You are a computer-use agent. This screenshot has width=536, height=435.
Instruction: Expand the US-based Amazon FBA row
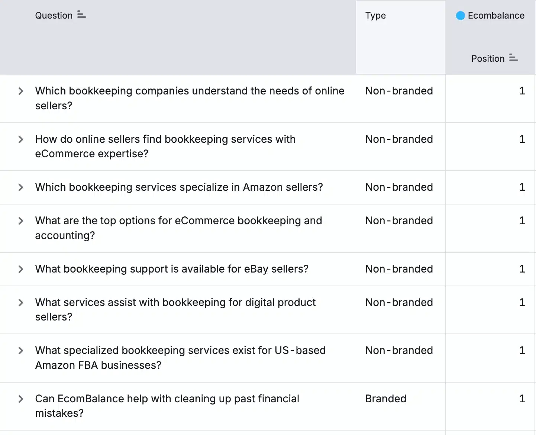click(x=20, y=351)
